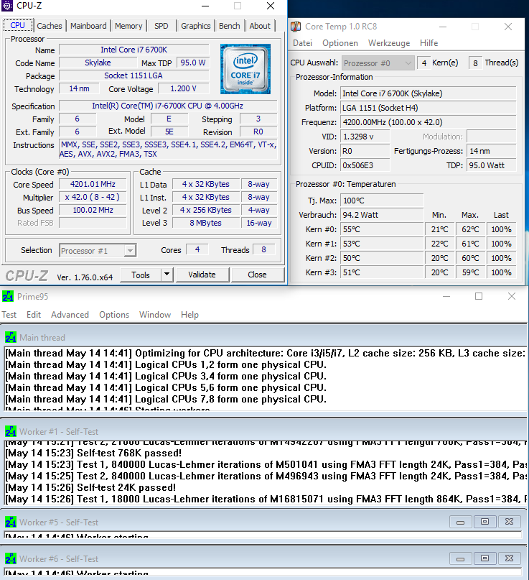
Task: Click the Multiplier value x 42.0 (8 - 42)
Action: [x=93, y=197]
